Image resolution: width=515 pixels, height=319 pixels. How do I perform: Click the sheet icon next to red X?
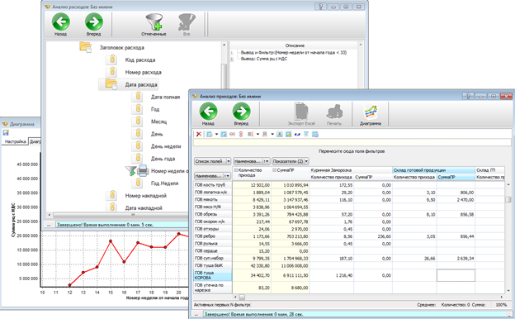click(x=210, y=134)
